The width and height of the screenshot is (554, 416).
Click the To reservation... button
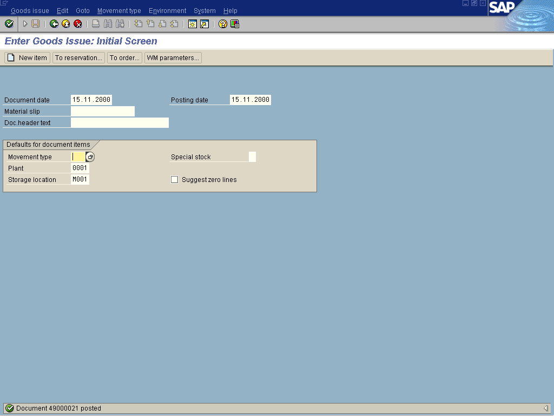(78, 57)
